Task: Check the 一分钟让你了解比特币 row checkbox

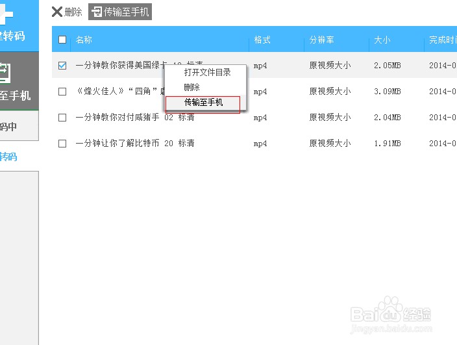Action: (x=62, y=144)
